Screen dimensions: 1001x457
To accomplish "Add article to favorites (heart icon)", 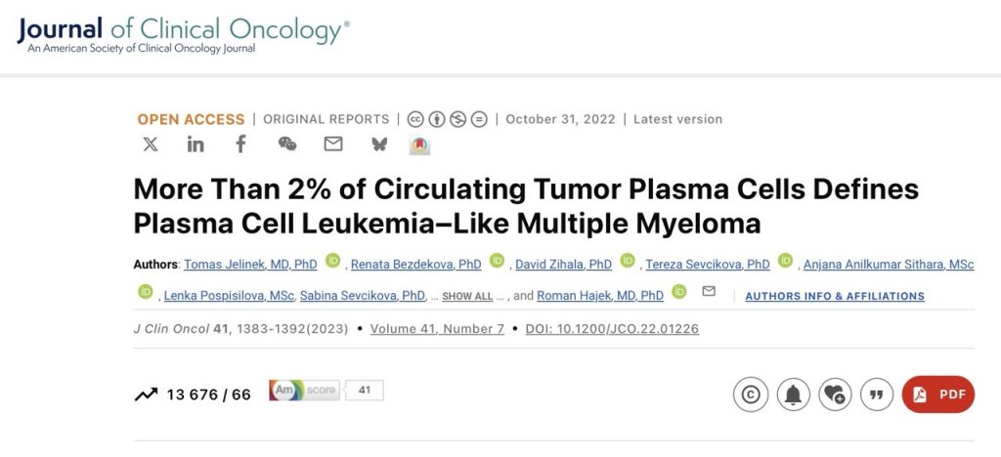I will (835, 395).
